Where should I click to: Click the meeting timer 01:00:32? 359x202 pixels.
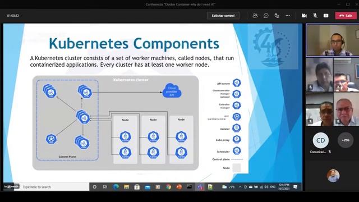point(13,16)
